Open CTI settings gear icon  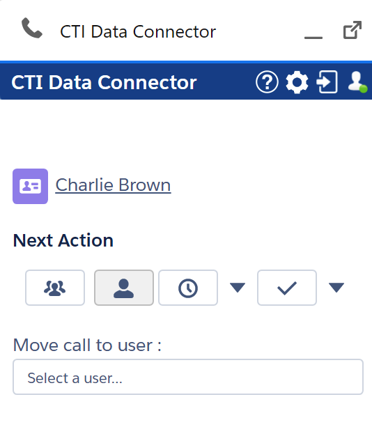[297, 82]
